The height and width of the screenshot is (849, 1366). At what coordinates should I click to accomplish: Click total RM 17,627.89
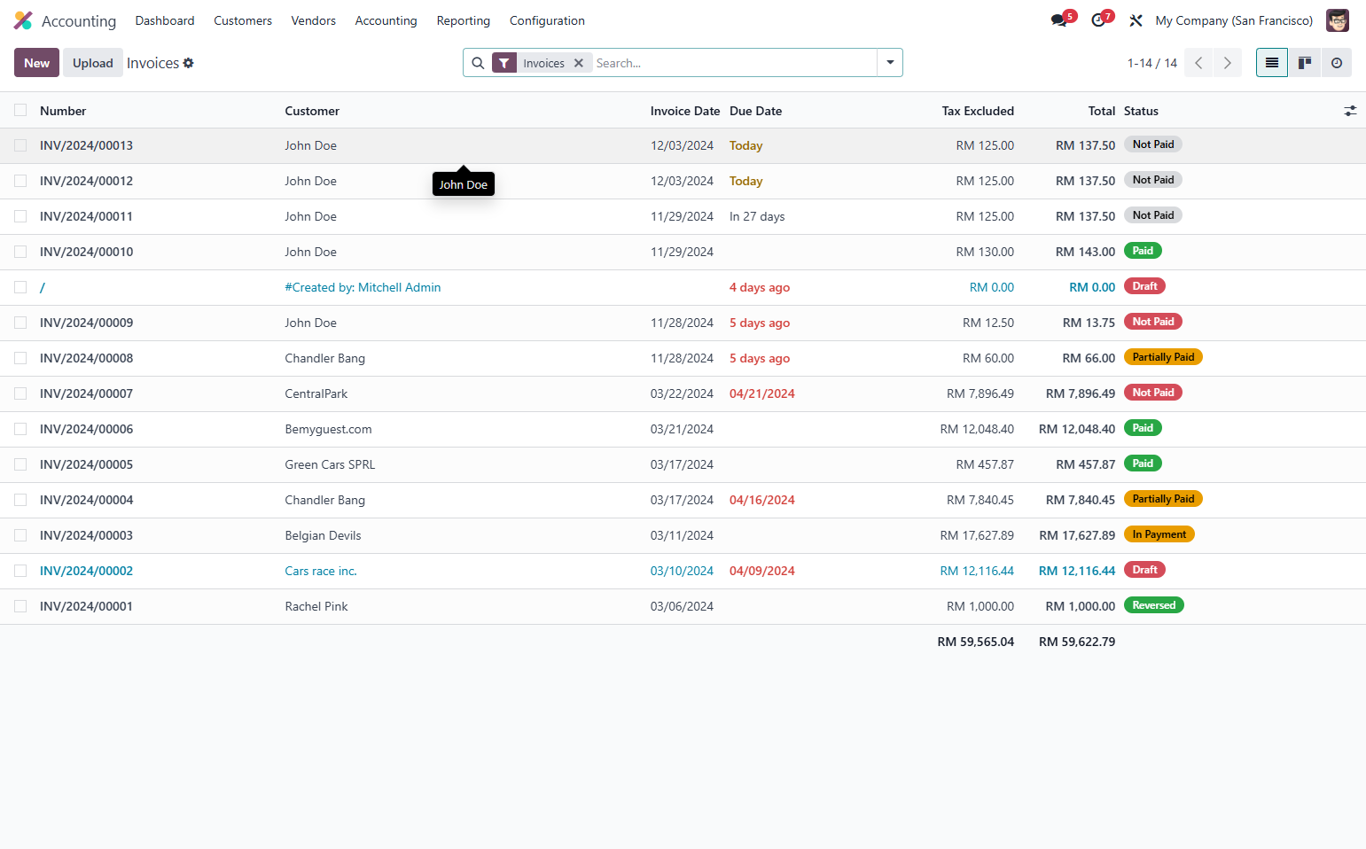coord(1077,535)
